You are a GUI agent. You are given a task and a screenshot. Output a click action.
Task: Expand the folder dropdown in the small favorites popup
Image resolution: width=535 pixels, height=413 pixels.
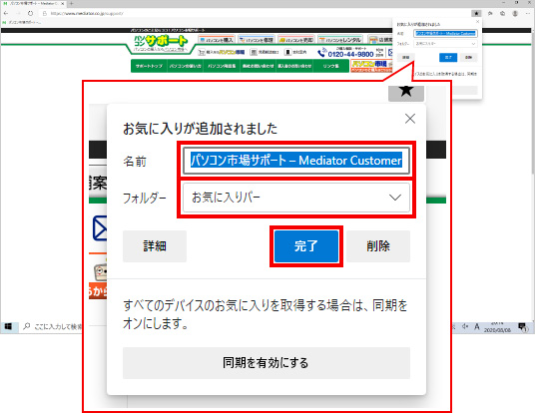pyautogui.click(x=445, y=44)
